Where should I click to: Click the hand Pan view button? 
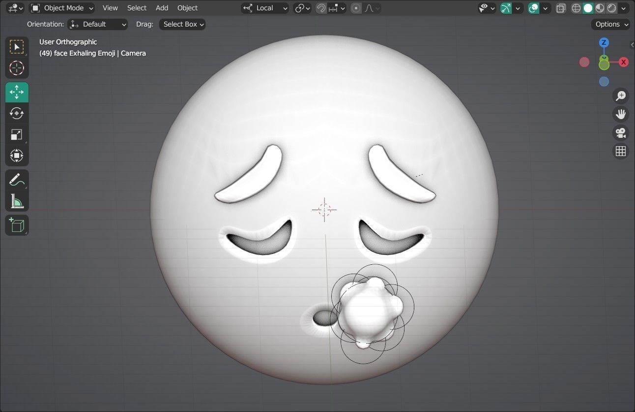point(621,114)
